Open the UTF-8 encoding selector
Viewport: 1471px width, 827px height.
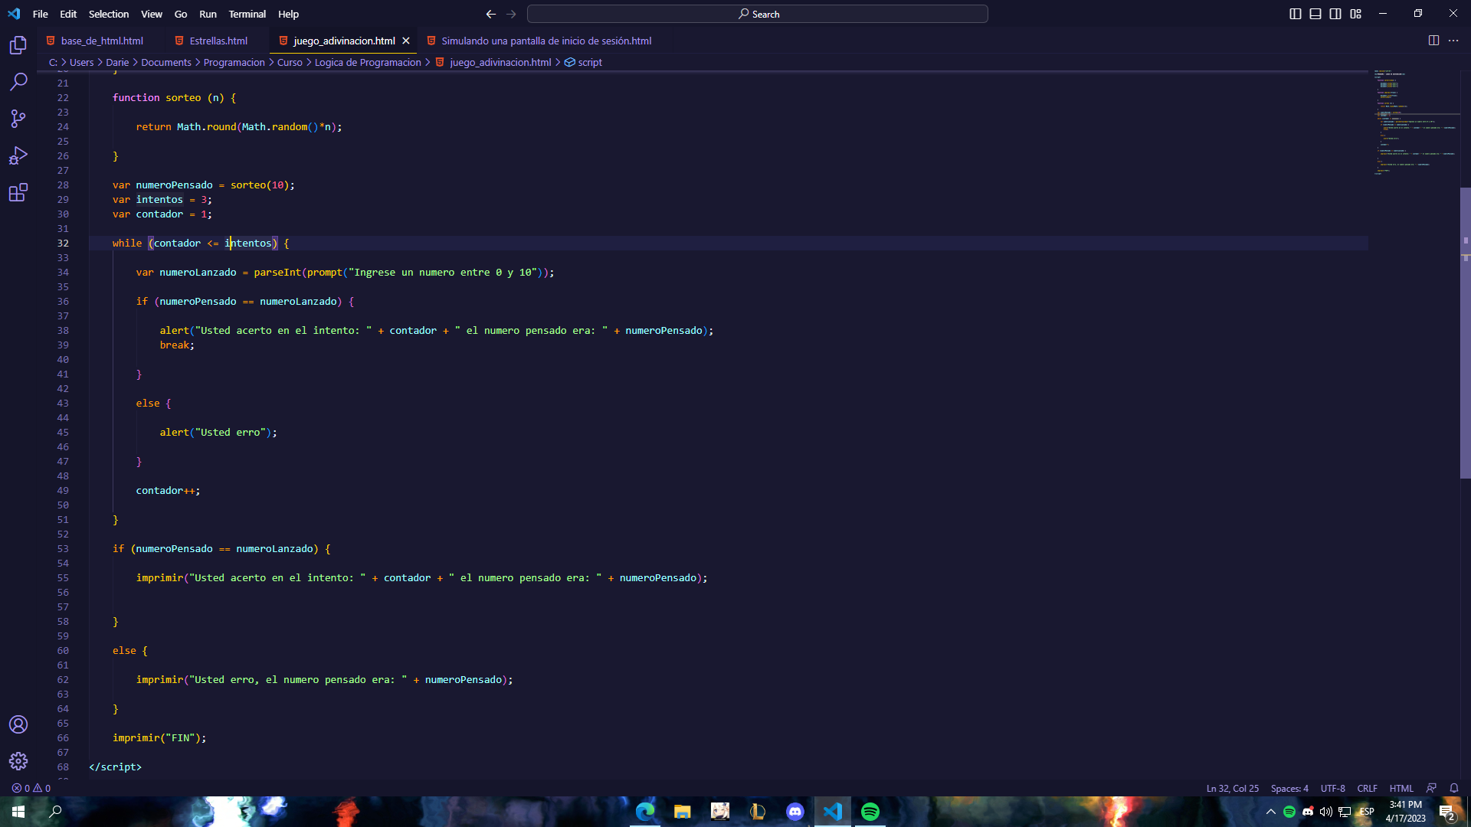pyautogui.click(x=1332, y=788)
